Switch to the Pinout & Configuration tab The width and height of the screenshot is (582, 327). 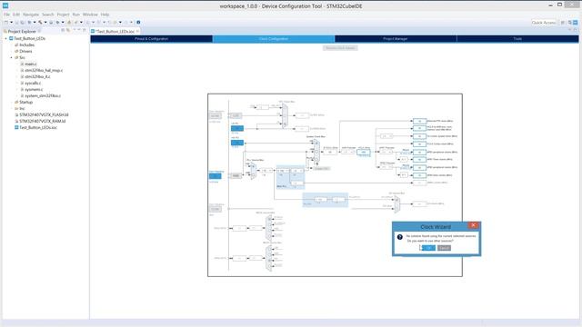152,38
